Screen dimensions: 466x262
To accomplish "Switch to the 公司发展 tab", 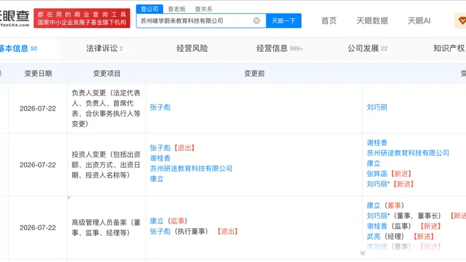I will pos(368,48).
